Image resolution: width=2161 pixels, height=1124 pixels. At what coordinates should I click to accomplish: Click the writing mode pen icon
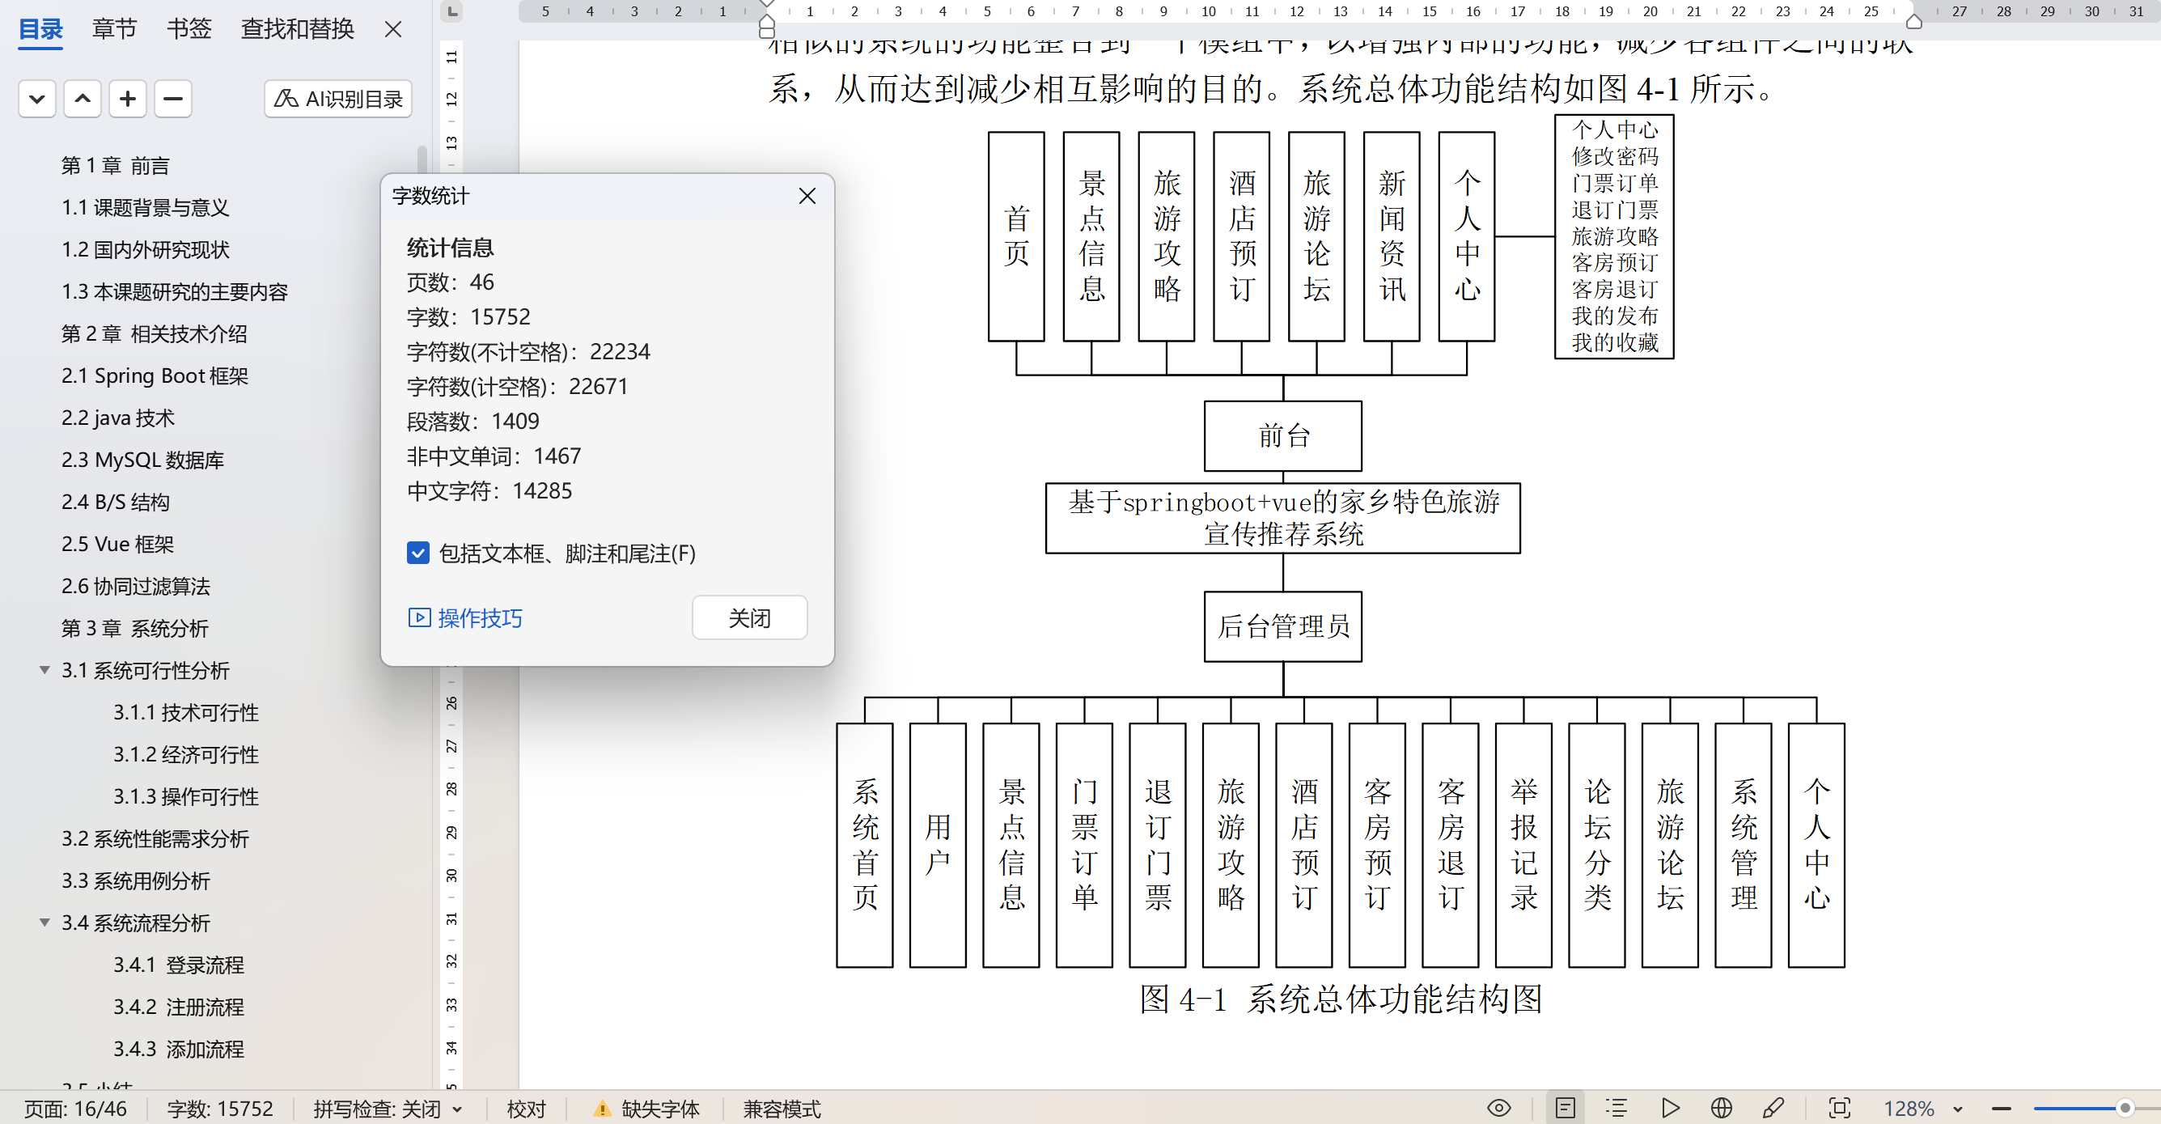(1773, 1108)
